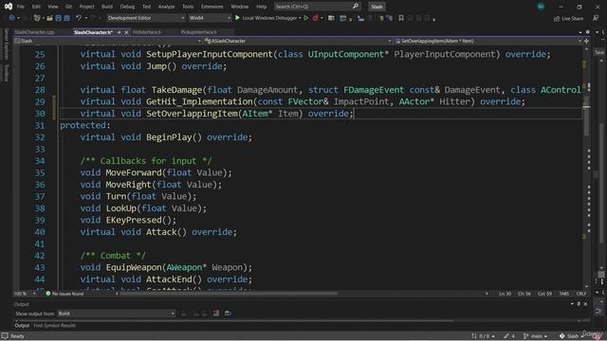Screen dimensions: 607x341
Task: Toggle auto hide pin on Output panel
Action: click(x=579, y=304)
